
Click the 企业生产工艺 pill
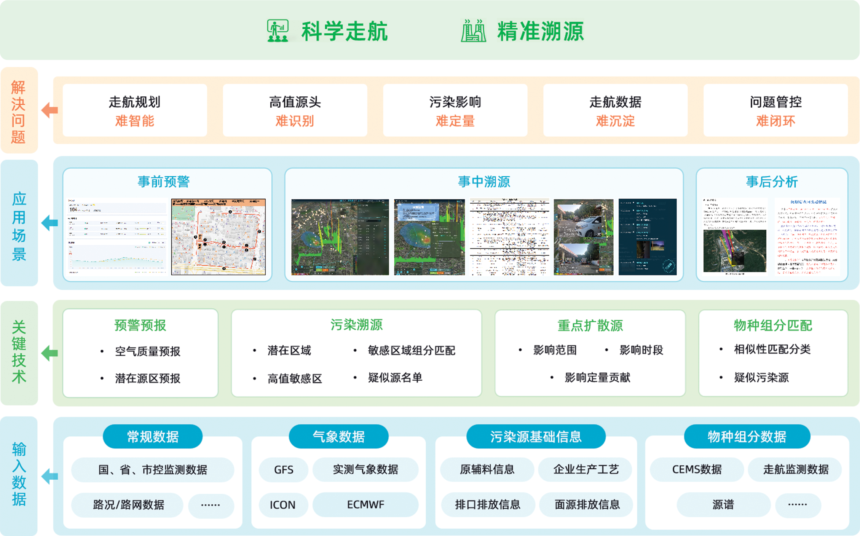pos(586,469)
